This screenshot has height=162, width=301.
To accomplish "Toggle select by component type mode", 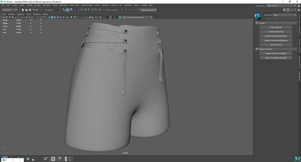I will [x=71, y=10].
